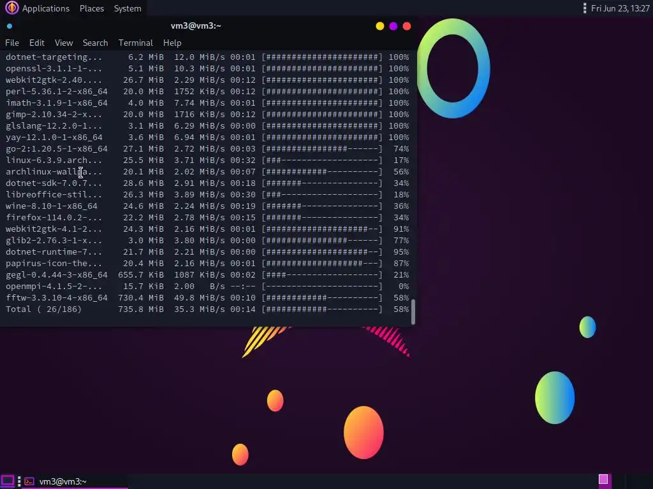This screenshot has width=653, height=489.
Task: Click the text 'webkit2gtk-2.40....'
Action: tap(54, 80)
